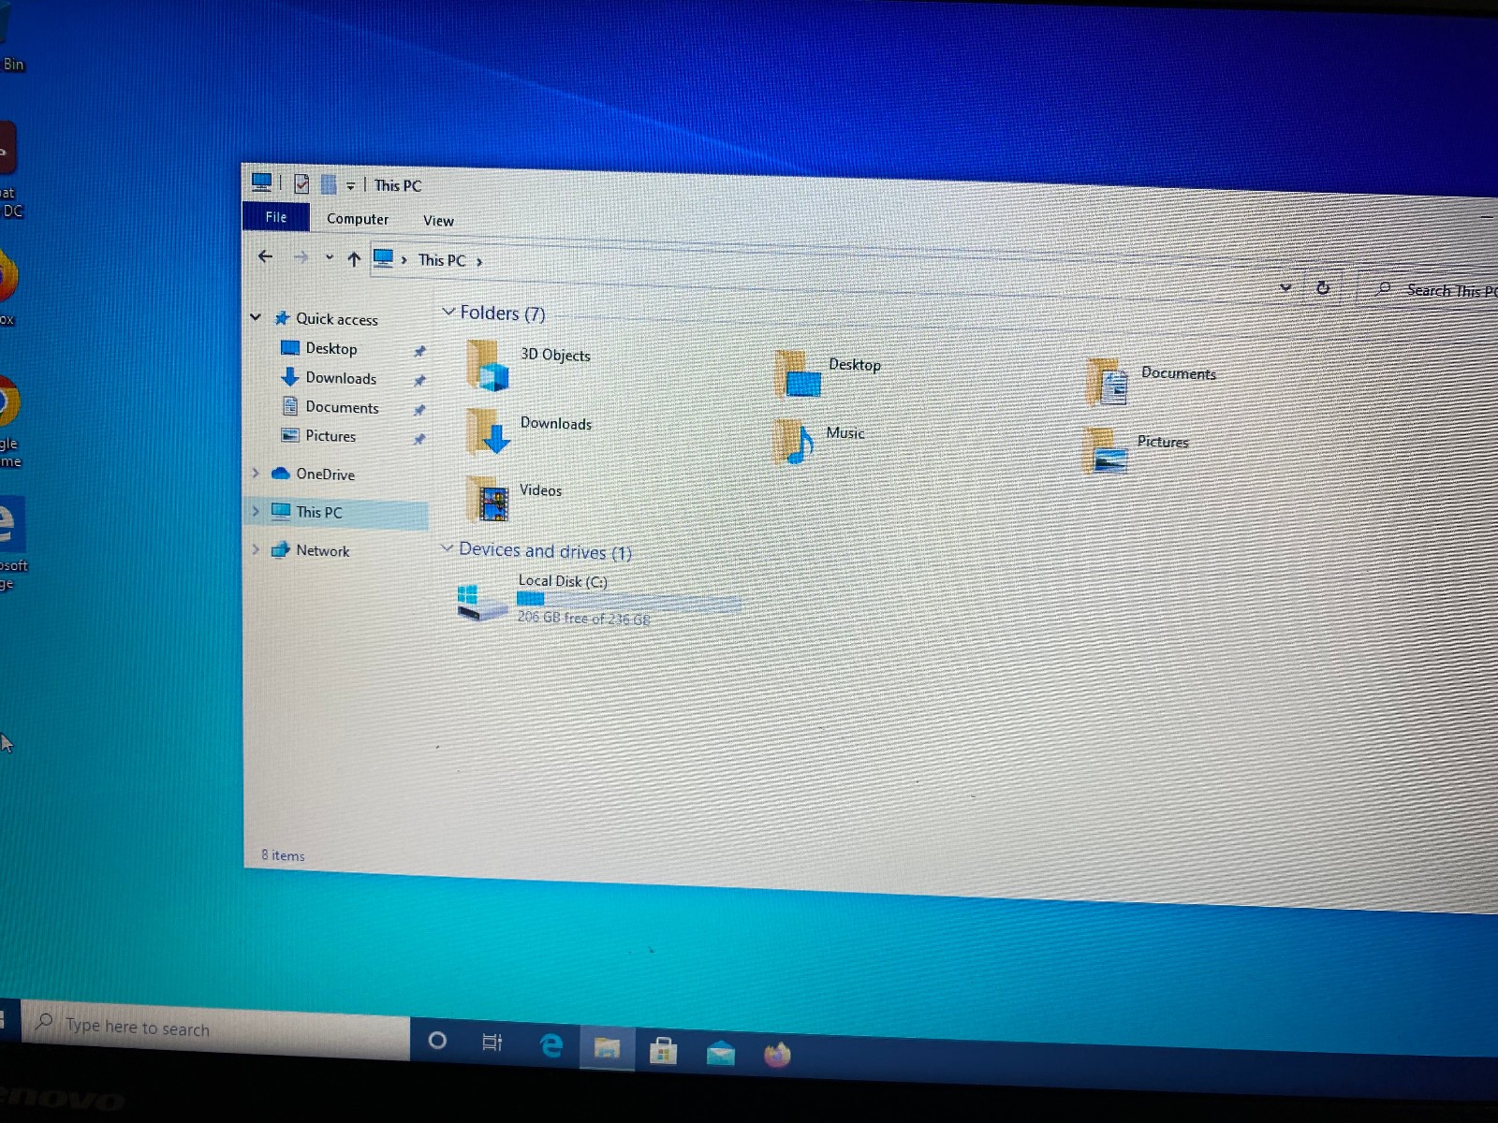Open the Mail app from the taskbar
Viewport: 1498px width, 1123px height.
click(x=720, y=1054)
